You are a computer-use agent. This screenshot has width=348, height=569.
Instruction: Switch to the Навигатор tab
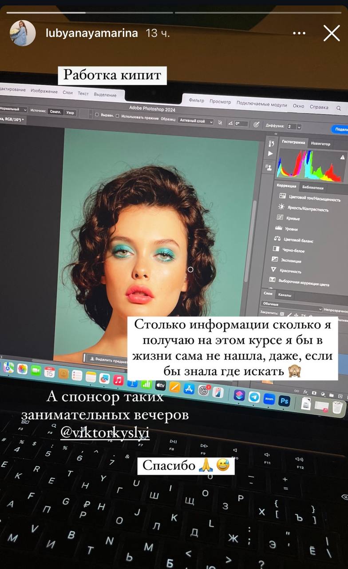pyautogui.click(x=320, y=144)
